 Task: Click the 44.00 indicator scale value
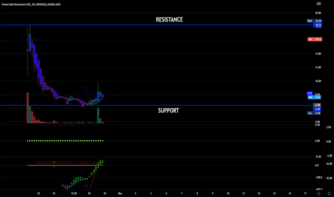[x=329, y=164]
